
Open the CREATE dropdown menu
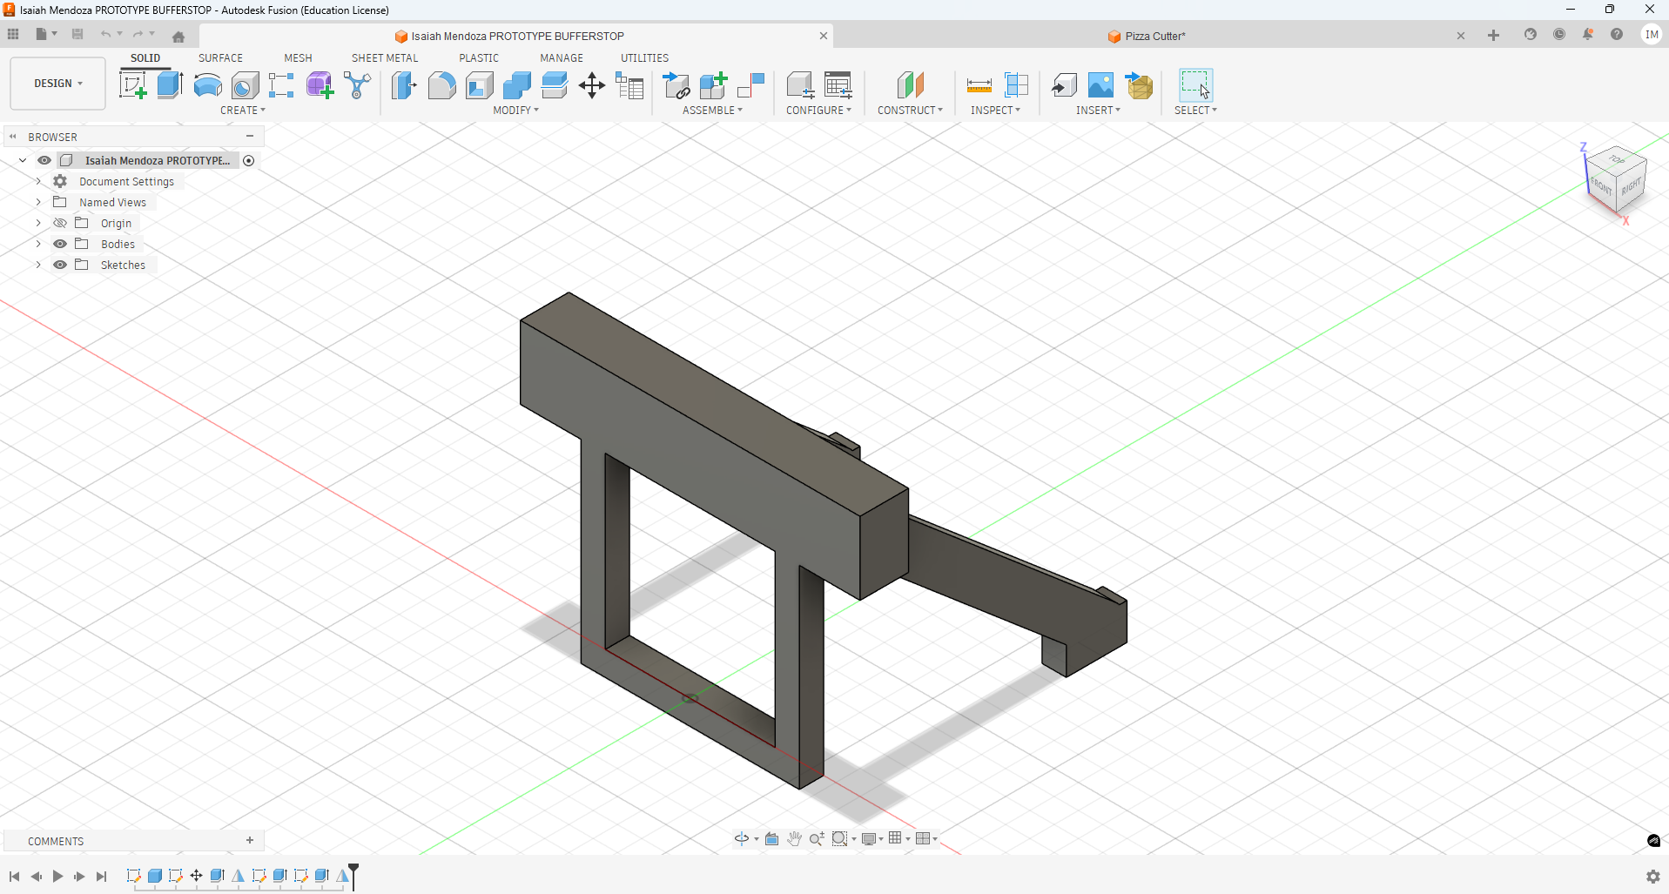tap(243, 111)
